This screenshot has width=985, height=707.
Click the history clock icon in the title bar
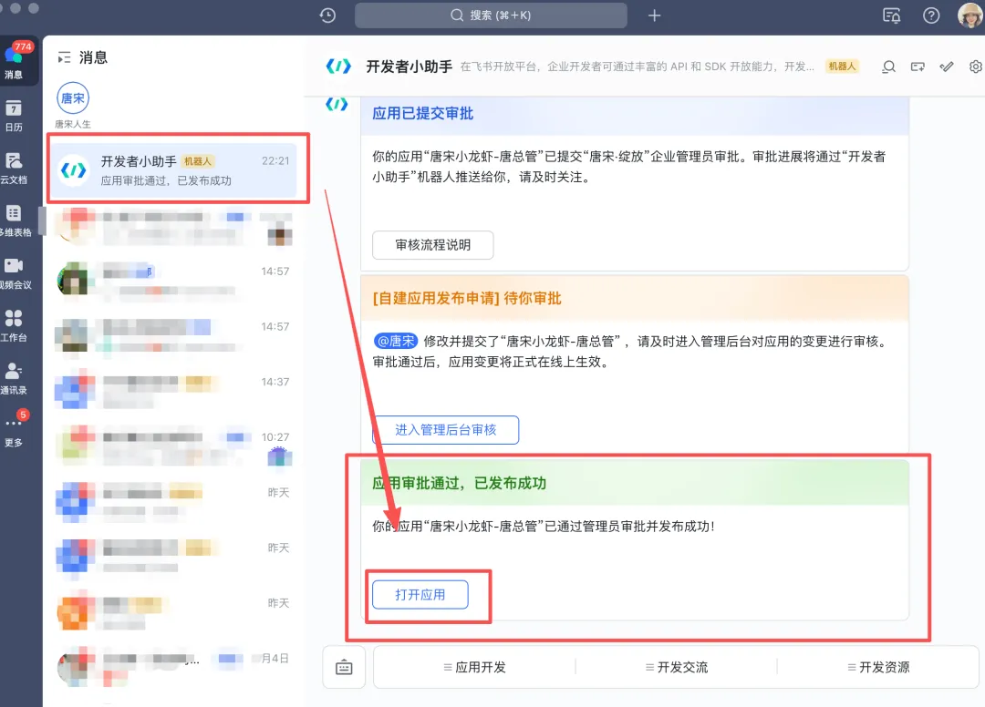tap(327, 15)
